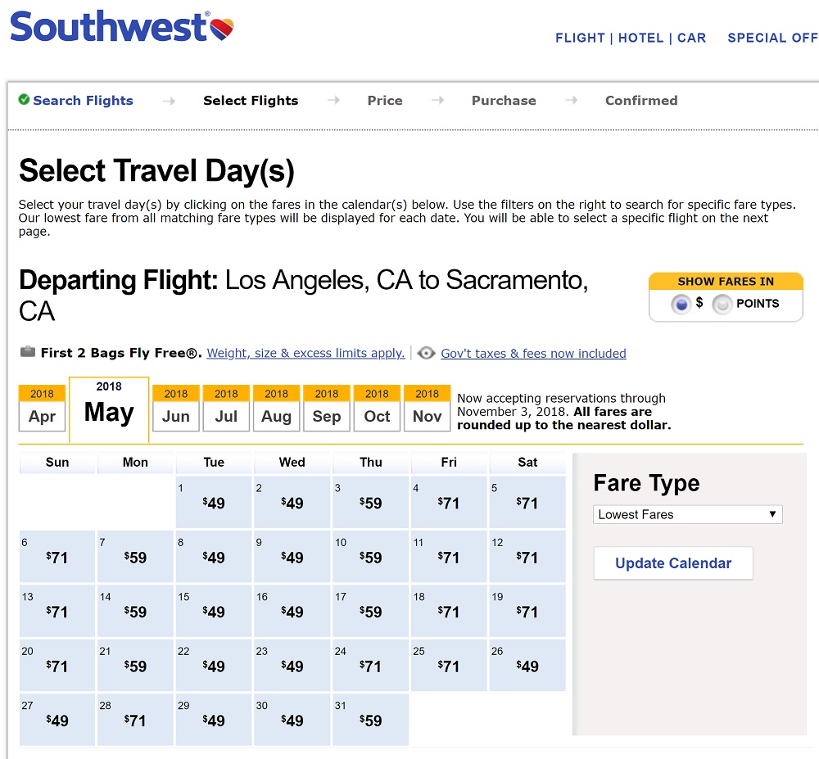The width and height of the screenshot is (819, 759).
Task: Open Weight, size & excess limits link
Action: pos(305,354)
